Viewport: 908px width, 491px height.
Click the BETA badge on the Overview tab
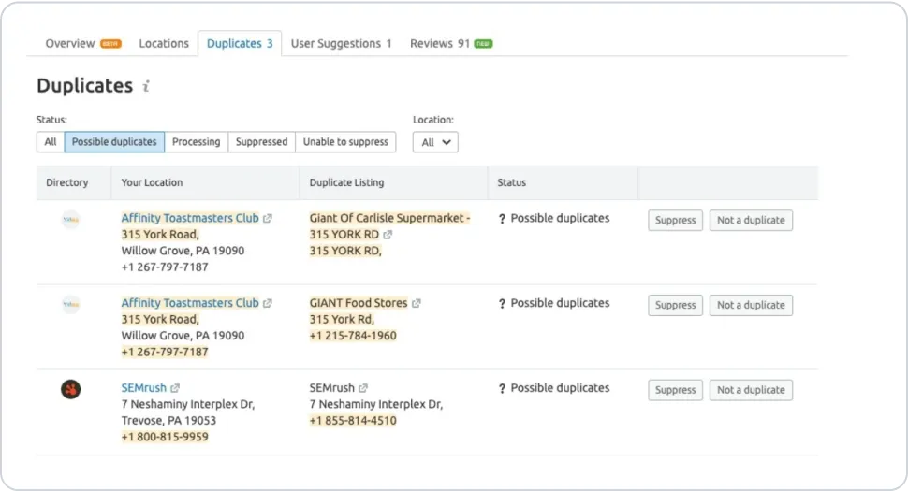[x=110, y=44]
